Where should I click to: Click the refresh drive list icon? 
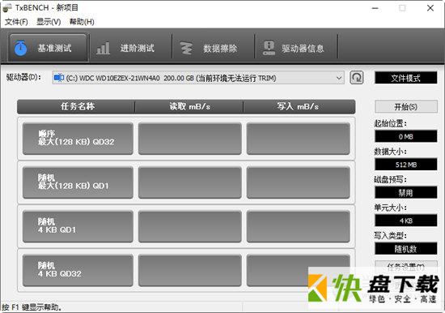pos(357,78)
